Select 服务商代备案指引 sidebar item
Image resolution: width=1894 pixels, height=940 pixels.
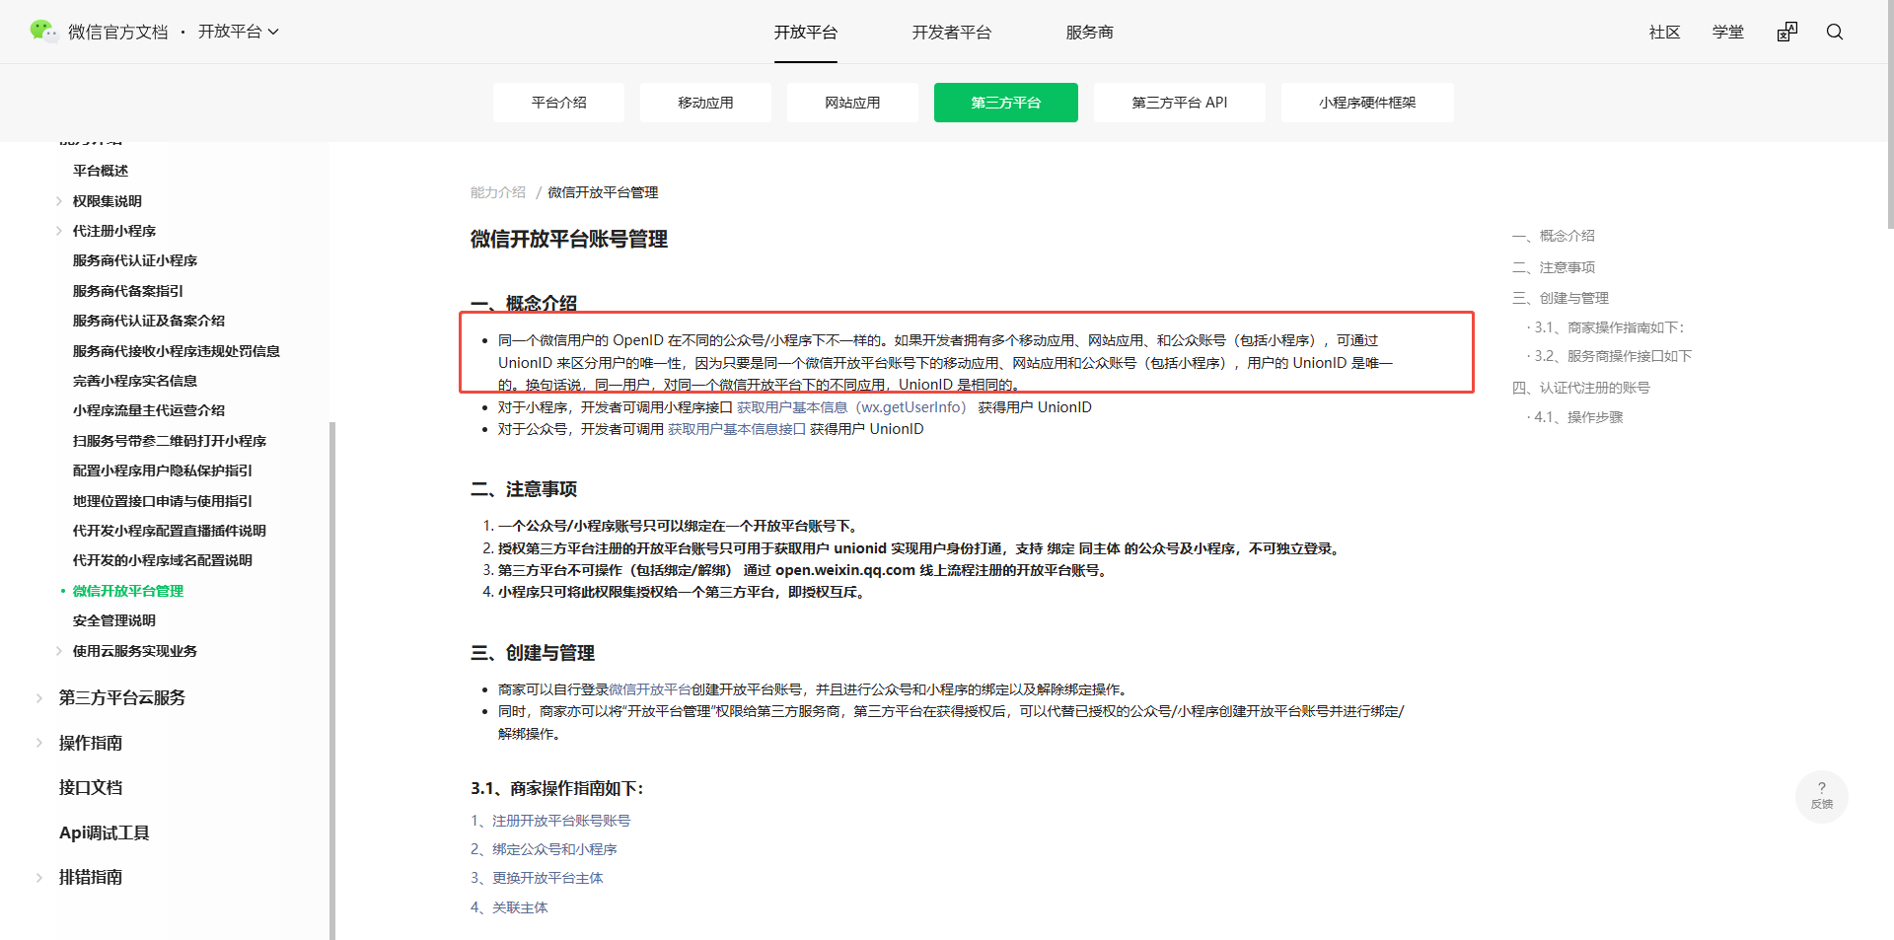coord(128,291)
